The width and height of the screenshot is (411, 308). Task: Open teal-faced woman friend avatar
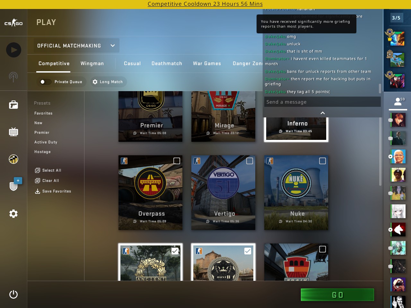(398, 248)
